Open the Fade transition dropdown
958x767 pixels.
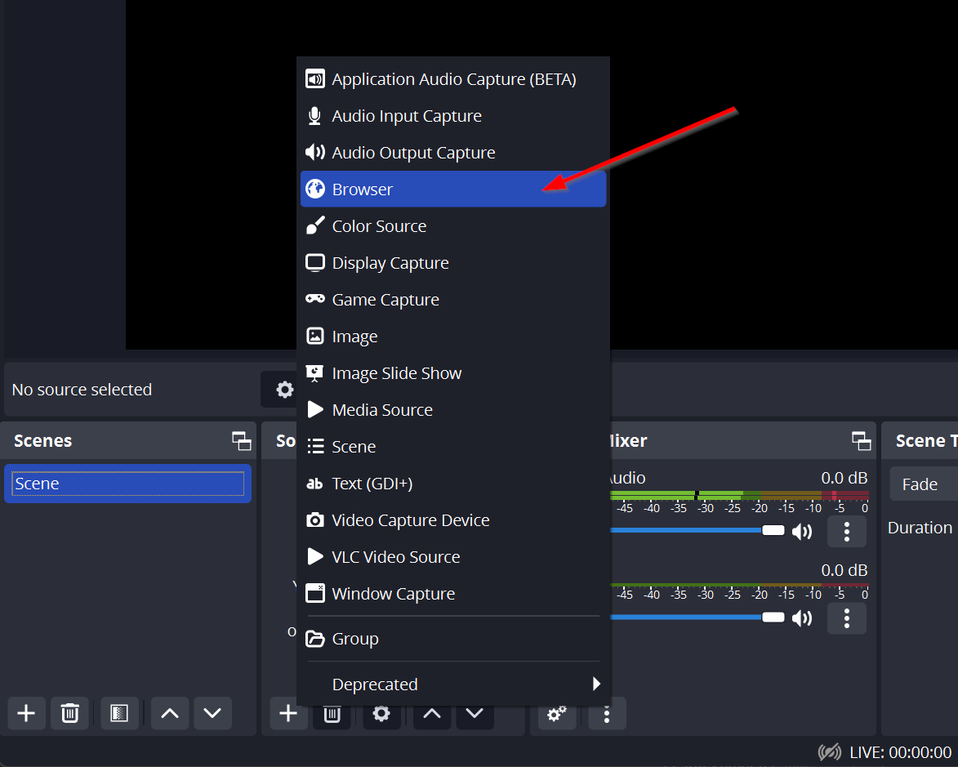click(x=923, y=484)
